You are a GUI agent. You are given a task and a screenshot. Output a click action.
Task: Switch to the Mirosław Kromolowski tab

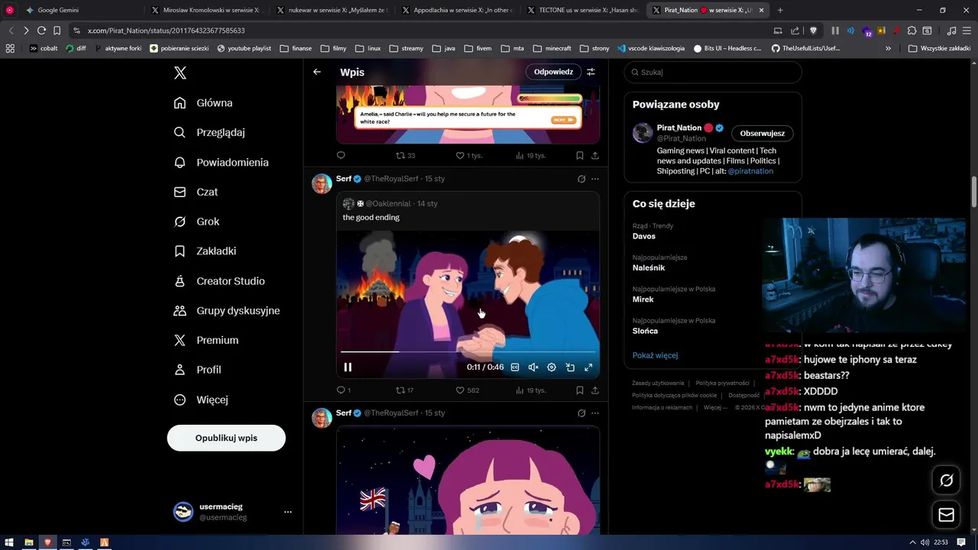coord(206,10)
